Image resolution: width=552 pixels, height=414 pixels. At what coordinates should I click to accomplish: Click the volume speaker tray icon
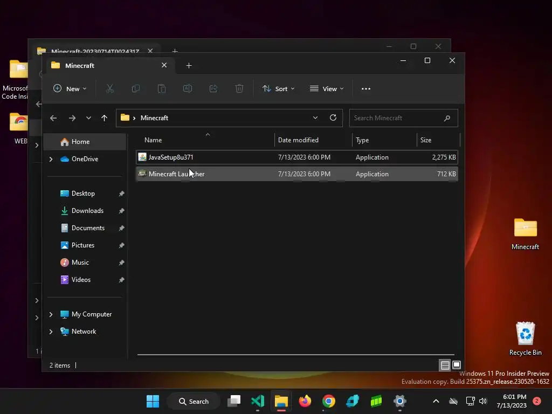(483, 401)
